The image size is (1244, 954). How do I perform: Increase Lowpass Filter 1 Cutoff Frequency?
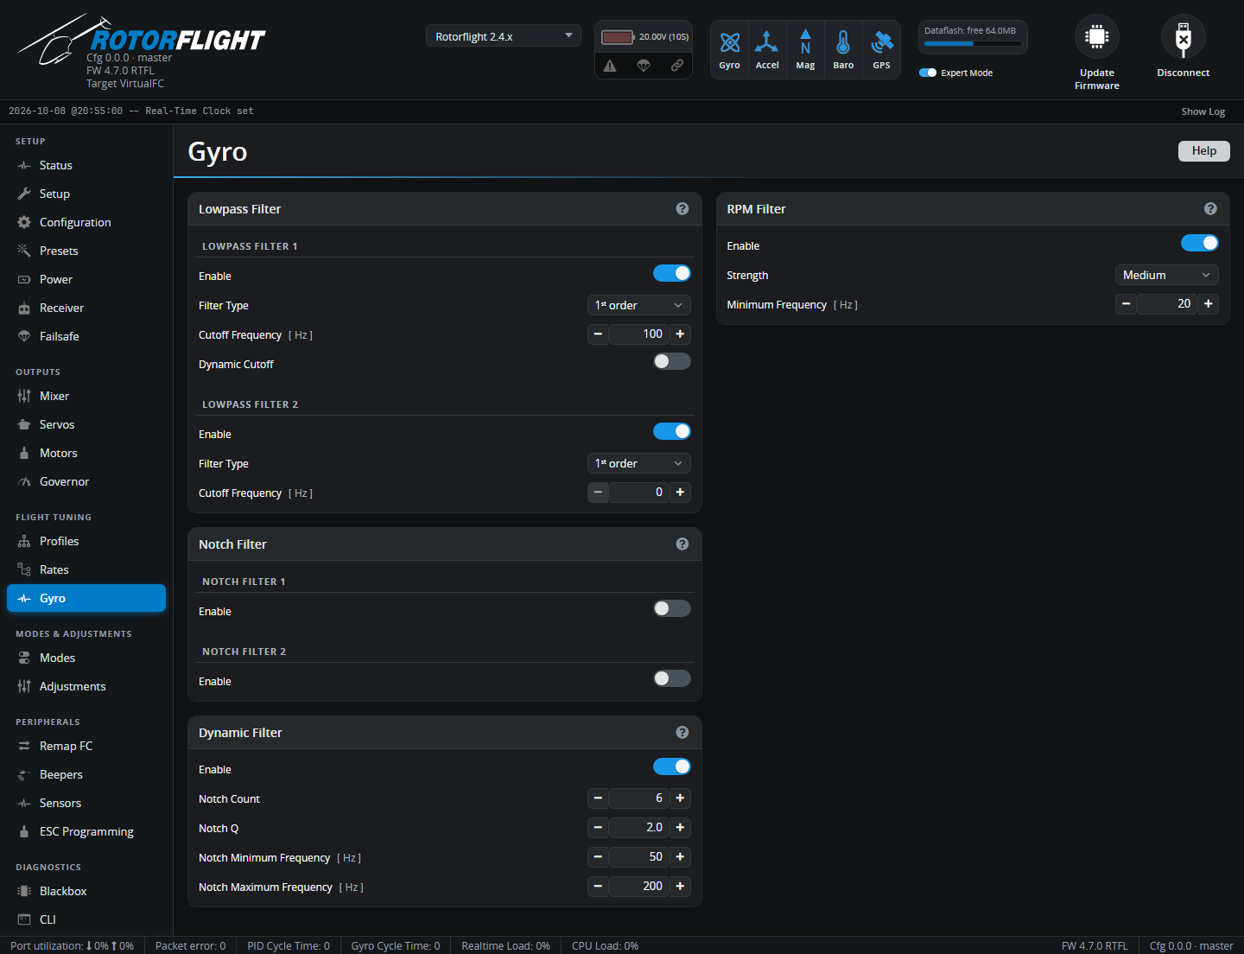(x=681, y=334)
